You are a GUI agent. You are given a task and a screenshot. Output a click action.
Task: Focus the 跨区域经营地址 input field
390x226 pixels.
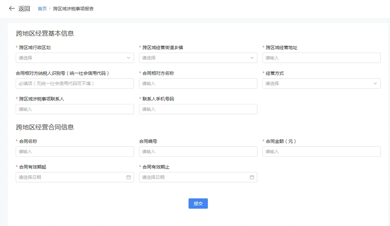321,58
